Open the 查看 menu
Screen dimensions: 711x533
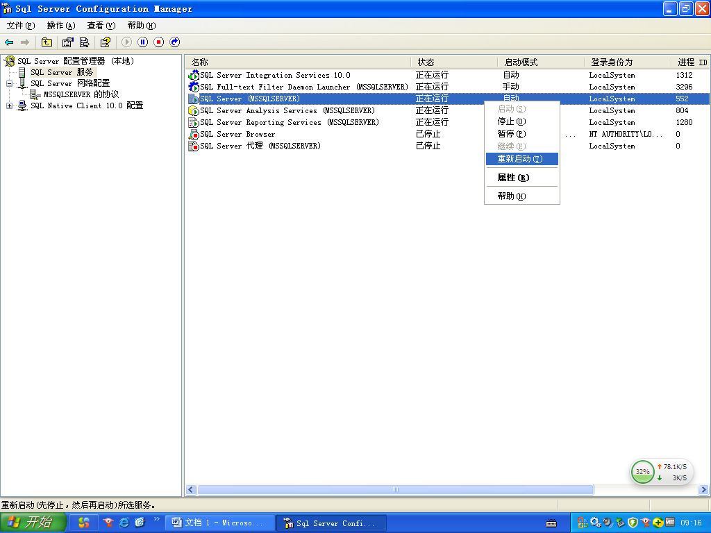pyautogui.click(x=101, y=24)
